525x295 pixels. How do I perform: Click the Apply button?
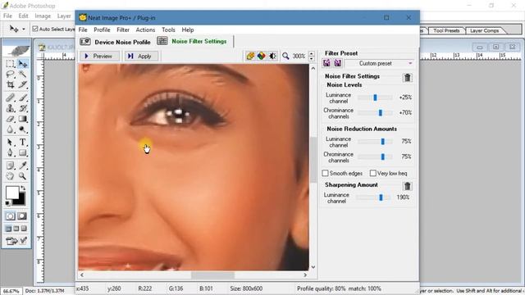tap(140, 56)
